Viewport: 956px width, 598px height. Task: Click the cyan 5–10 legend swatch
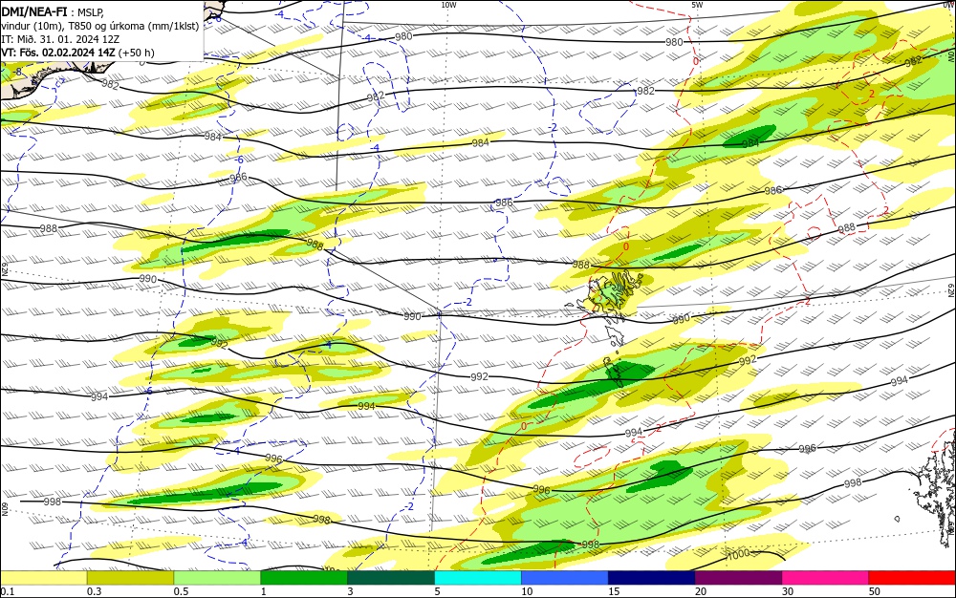(478, 578)
